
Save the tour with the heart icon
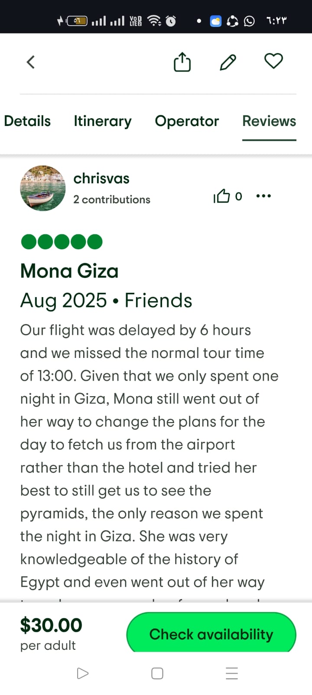(x=273, y=61)
